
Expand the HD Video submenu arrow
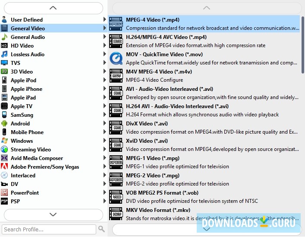[x=104, y=45]
